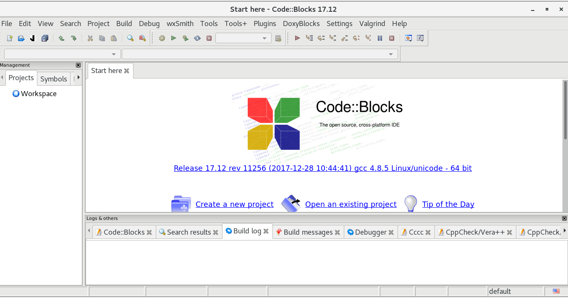Viewport: 568px width, 298px height.
Task: Click the Build and run icon
Action: coord(185,38)
